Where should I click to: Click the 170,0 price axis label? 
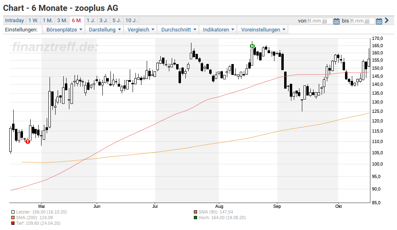click(x=377, y=38)
